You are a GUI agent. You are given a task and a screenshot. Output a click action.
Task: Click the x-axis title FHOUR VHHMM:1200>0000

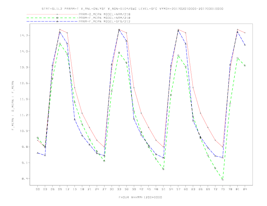[140, 197]
